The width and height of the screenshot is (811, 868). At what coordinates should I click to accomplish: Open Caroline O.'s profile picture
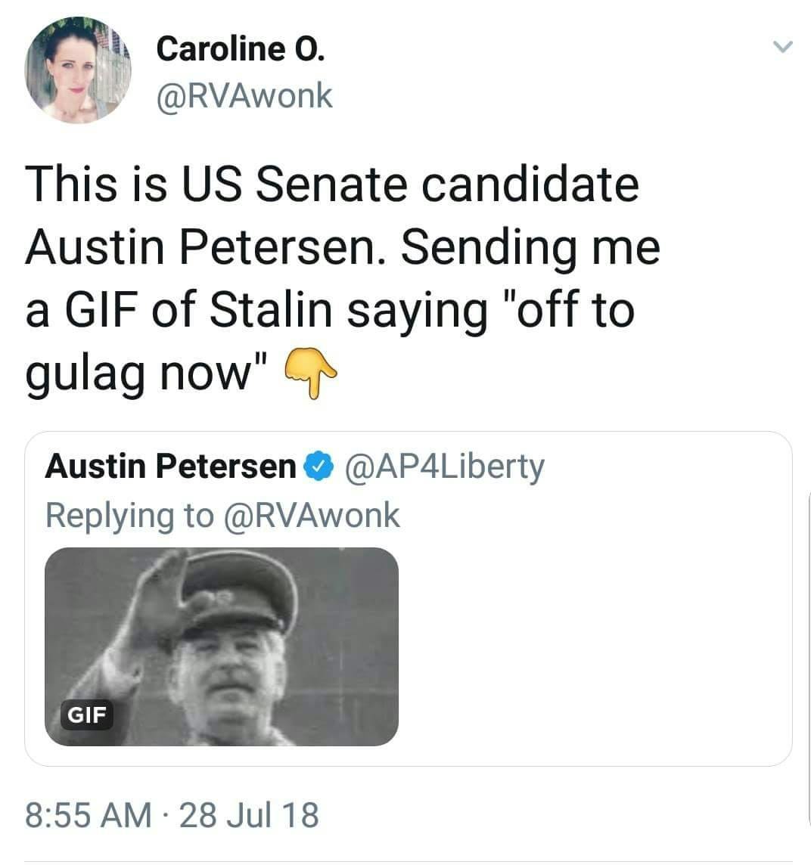pos(78,71)
